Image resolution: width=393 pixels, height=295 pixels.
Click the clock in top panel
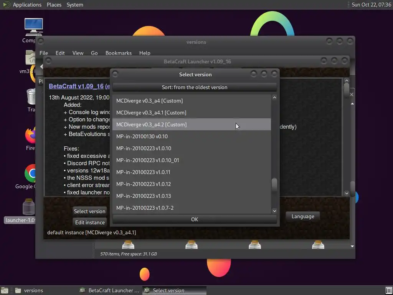[x=371, y=5]
